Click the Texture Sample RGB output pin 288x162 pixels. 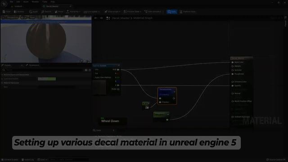(x=118, y=70)
